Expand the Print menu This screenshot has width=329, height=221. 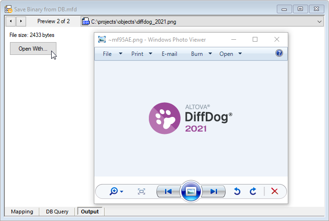pyautogui.click(x=142, y=54)
